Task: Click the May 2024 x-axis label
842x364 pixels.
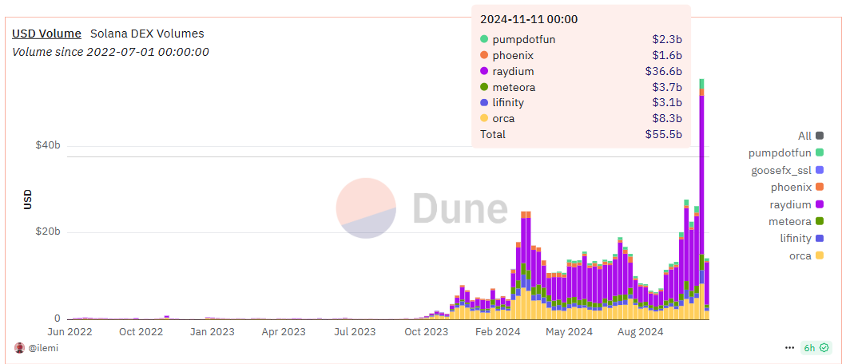Action: [x=569, y=332]
